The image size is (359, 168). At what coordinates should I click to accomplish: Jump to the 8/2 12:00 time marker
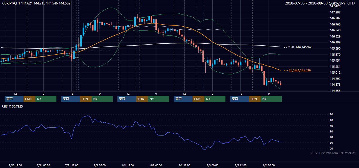tap(184, 165)
